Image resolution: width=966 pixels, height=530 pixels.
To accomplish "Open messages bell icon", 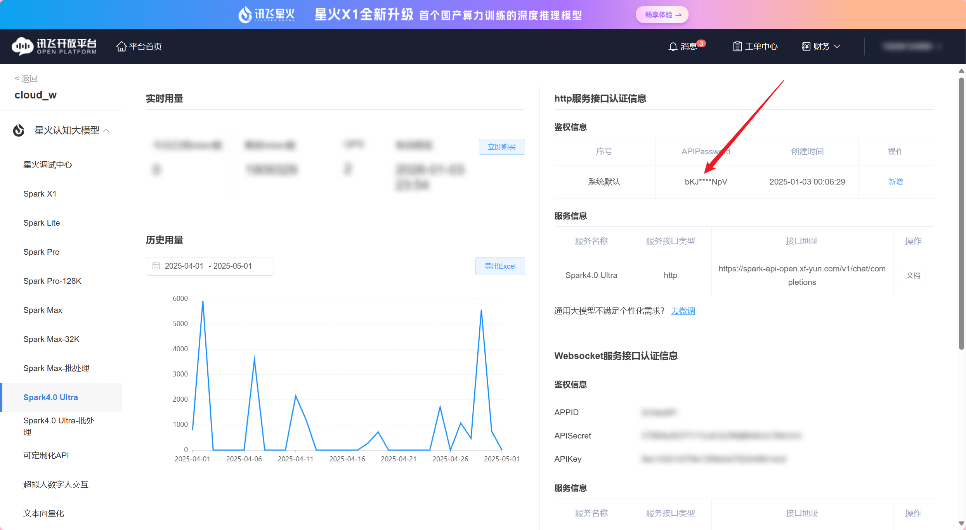I will pyautogui.click(x=673, y=47).
